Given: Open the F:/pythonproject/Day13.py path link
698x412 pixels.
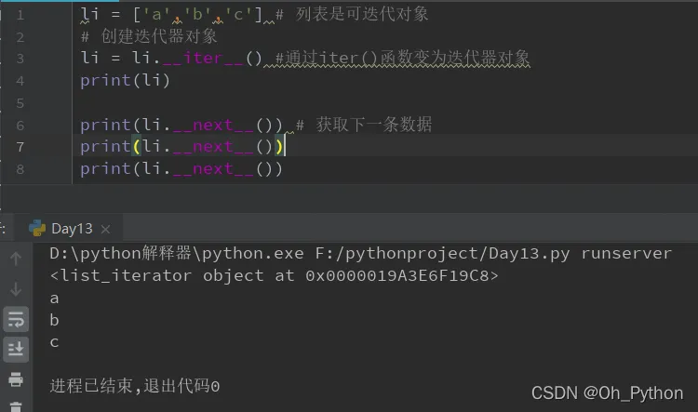Looking at the screenshot, I should coord(401,253).
